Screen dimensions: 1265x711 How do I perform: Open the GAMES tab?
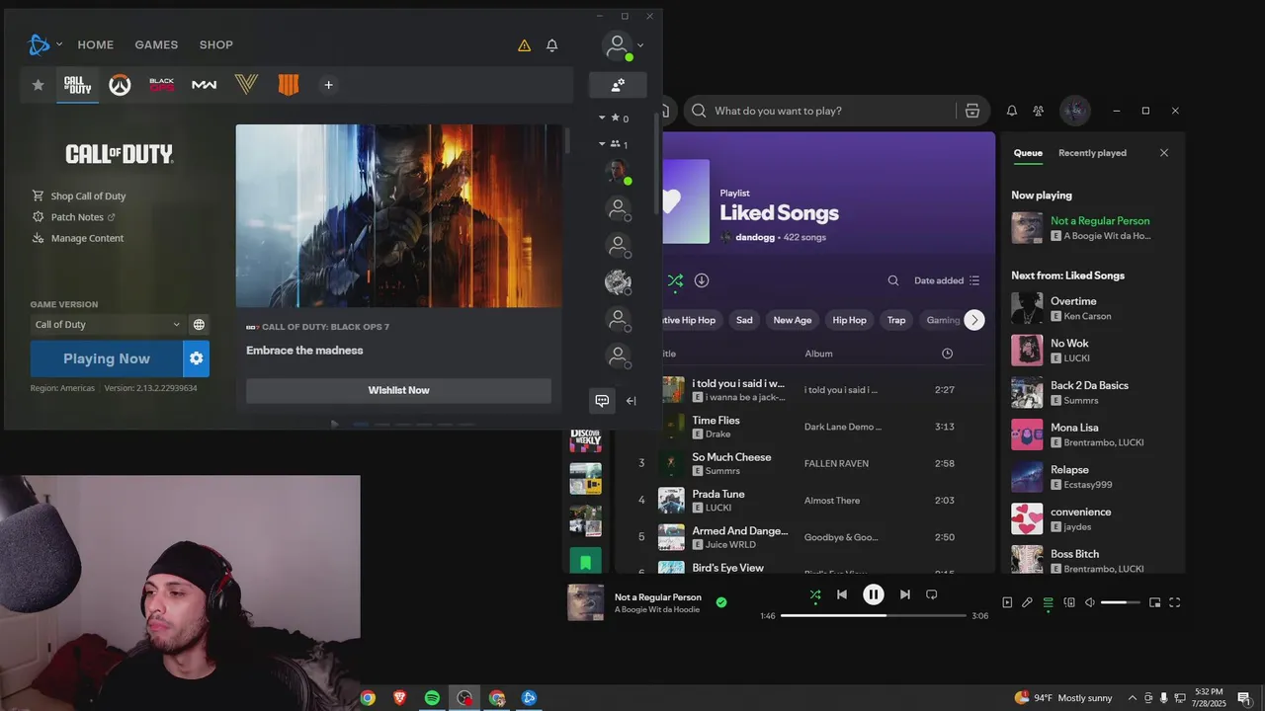[156, 44]
